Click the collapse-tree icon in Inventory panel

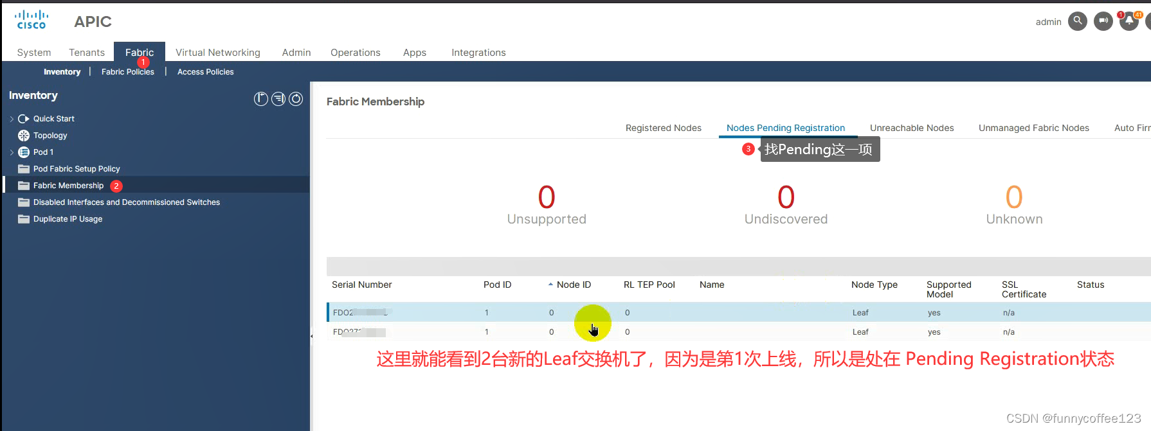point(278,99)
